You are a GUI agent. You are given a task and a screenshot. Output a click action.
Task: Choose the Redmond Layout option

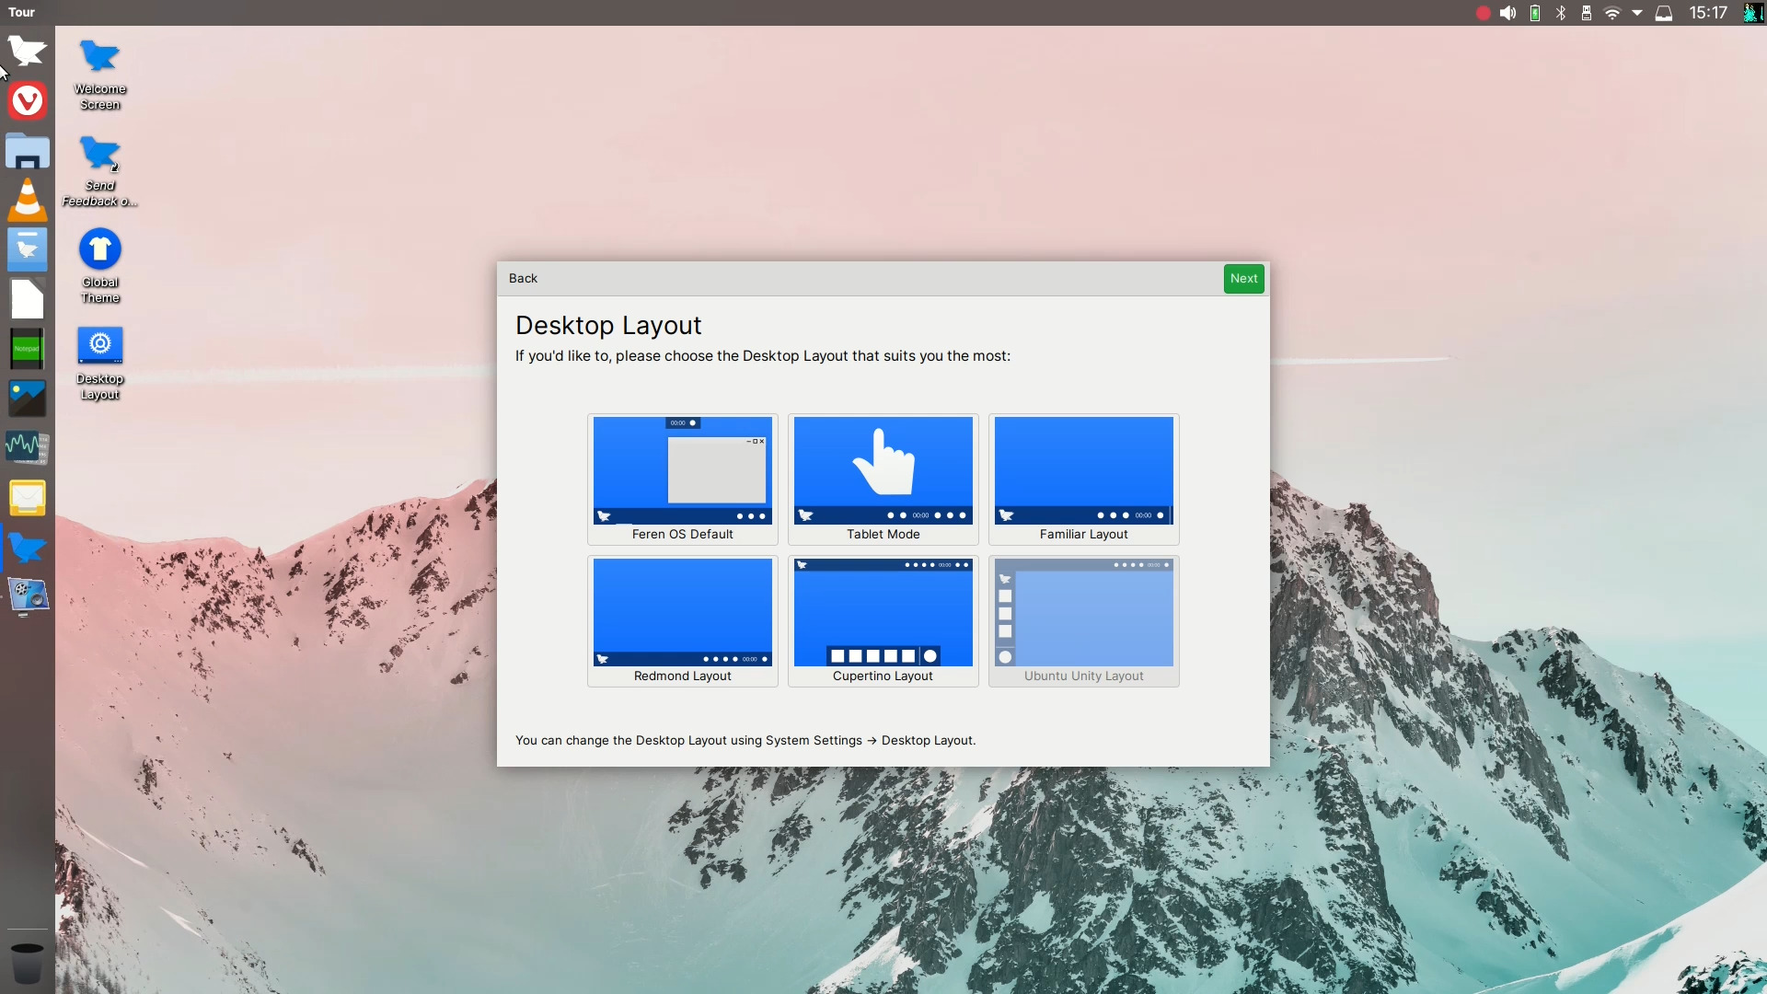(x=681, y=612)
